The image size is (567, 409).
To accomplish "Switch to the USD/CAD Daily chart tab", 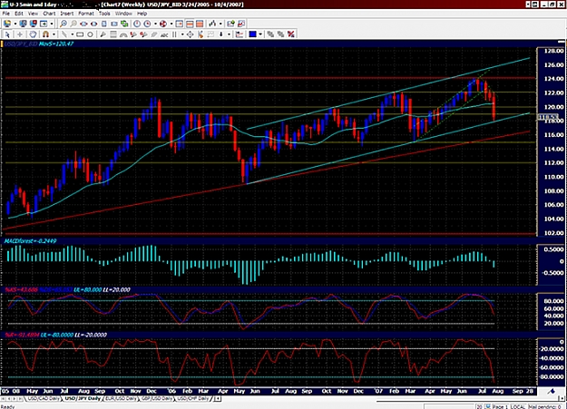I will [x=44, y=398].
